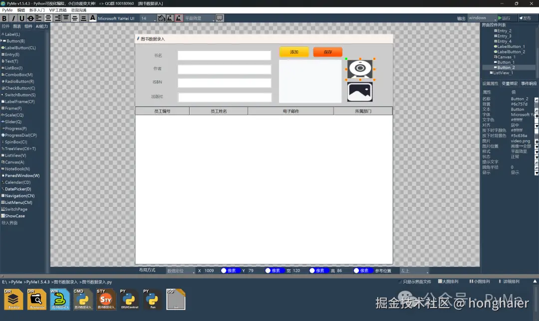Open the BackUp DIR folder icon
Viewport: 539px width, 321px height.
pos(14,300)
